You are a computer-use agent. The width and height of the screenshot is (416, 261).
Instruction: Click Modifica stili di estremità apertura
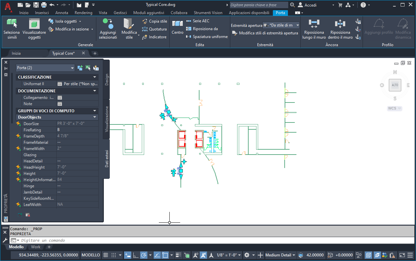(265, 33)
